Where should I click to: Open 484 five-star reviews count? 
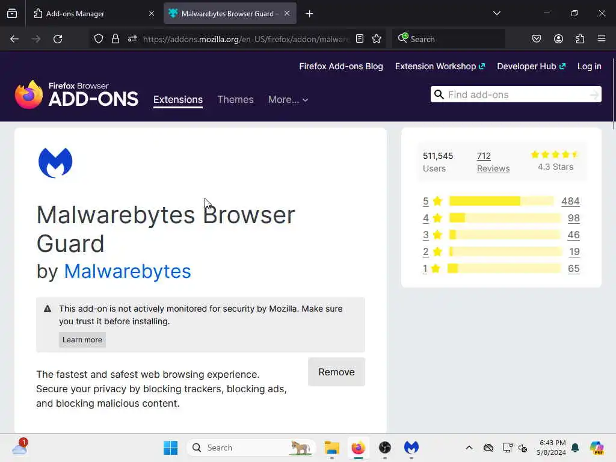coord(570,201)
